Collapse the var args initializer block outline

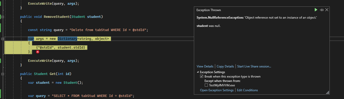(x=3, y=39)
